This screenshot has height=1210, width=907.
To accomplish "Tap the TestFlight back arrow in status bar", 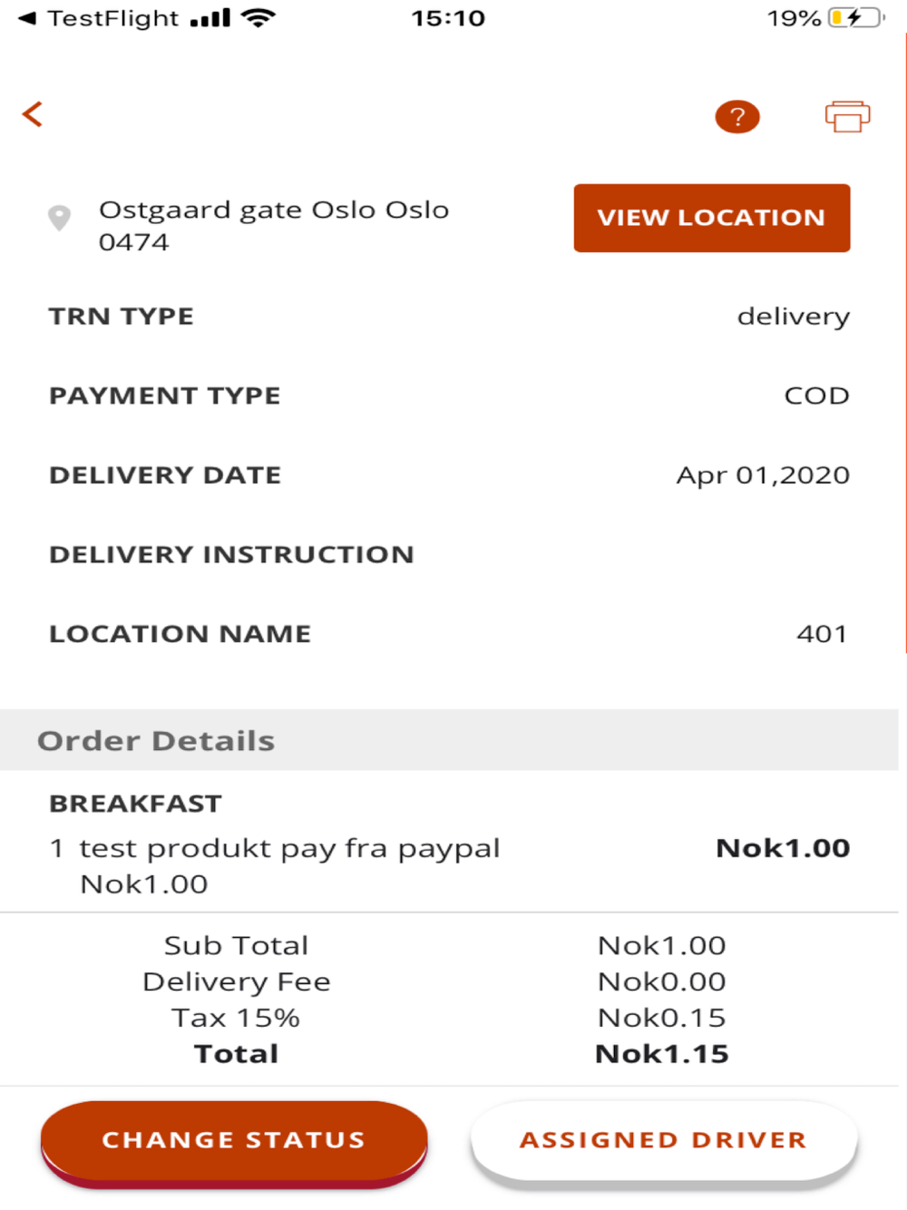I will coord(27,18).
